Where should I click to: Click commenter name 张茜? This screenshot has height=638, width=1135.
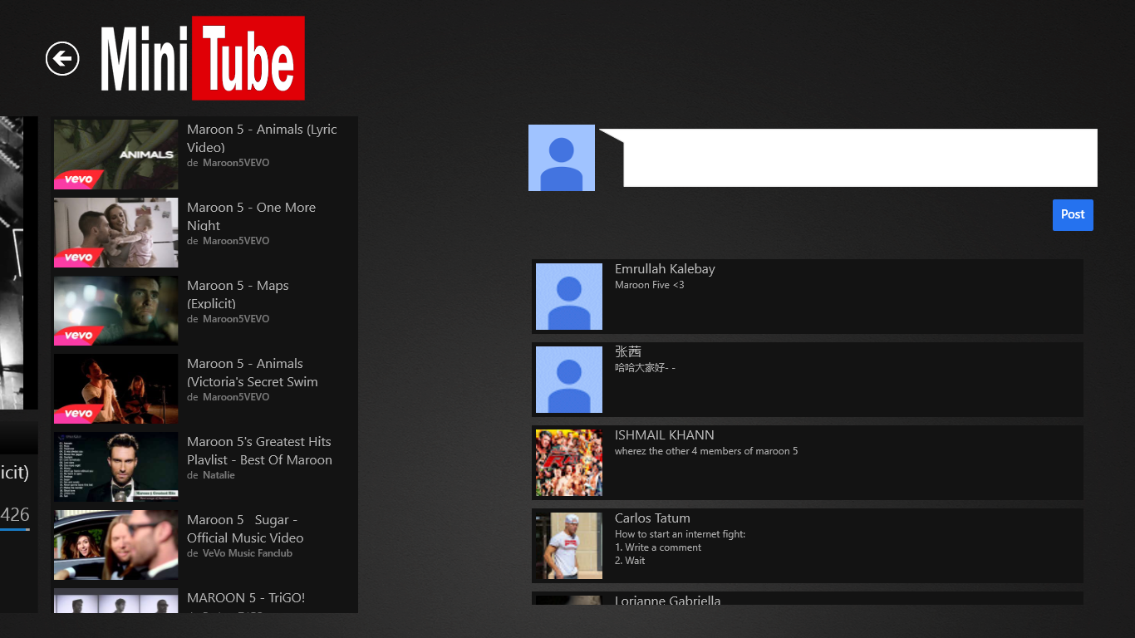pyautogui.click(x=628, y=352)
